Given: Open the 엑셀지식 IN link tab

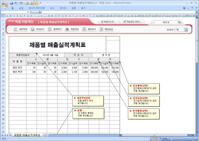Looking at the screenshot, I should click(x=107, y=22).
